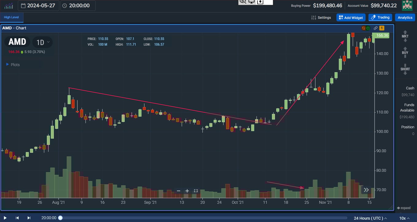
Task: Select the chart zoom-in tool
Action: pyautogui.click(x=187, y=191)
